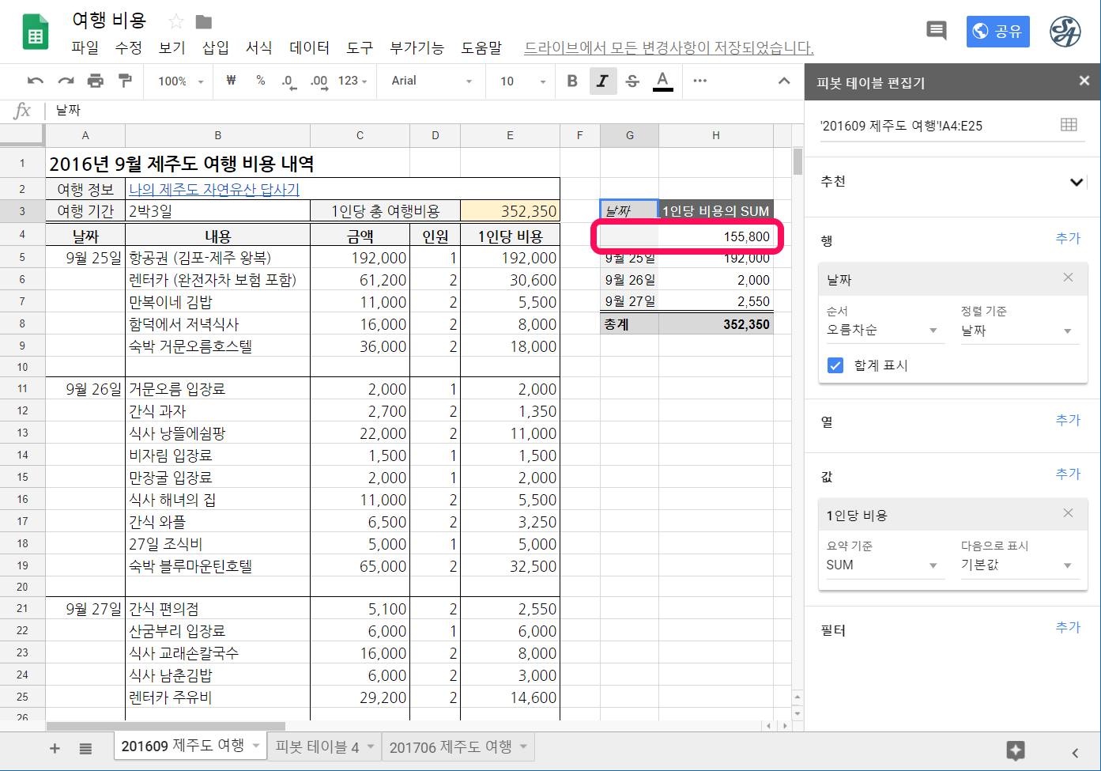Toggle the 합계 표시 checkbox
1101x771 pixels.
click(835, 365)
